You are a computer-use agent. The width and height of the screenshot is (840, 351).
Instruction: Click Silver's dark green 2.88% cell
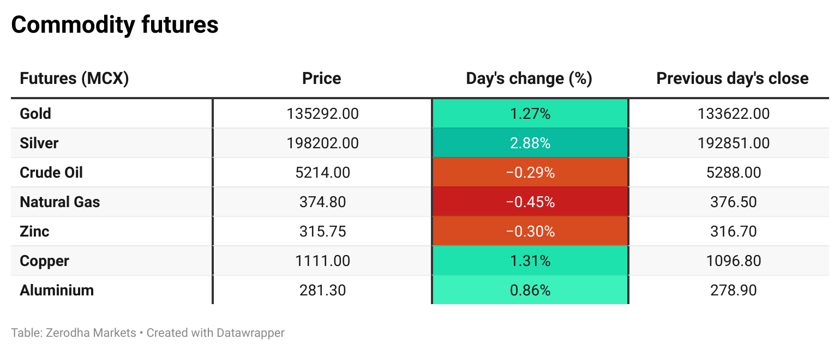tap(530, 143)
